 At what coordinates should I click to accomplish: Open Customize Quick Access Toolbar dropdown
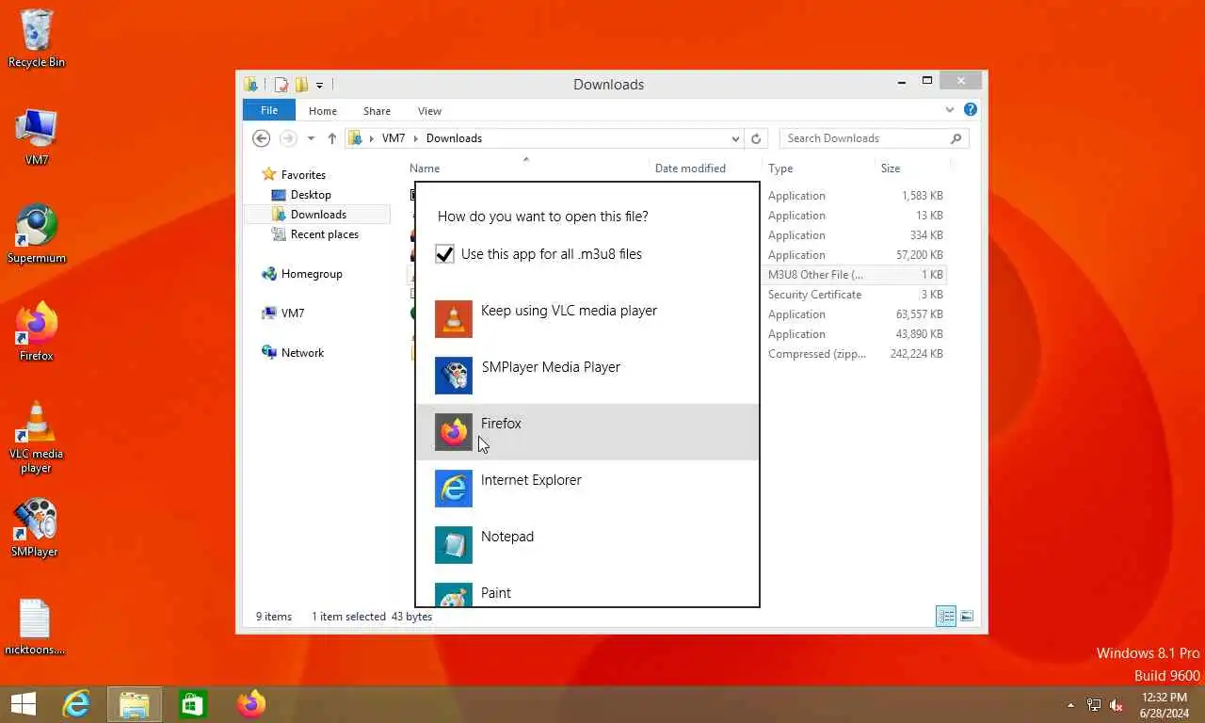(319, 85)
